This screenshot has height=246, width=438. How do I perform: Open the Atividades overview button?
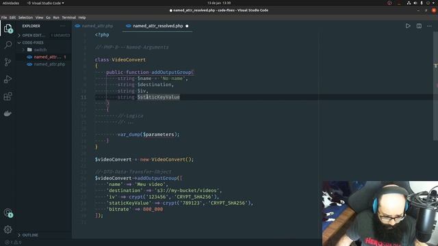(x=11, y=3)
